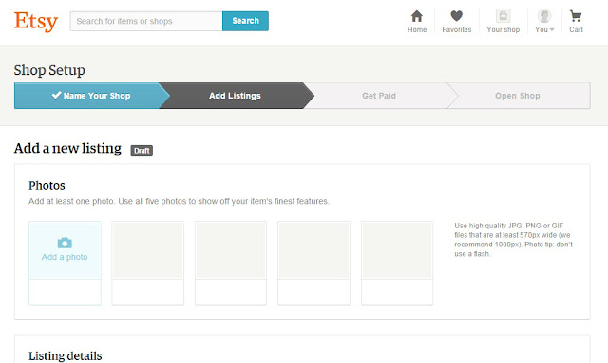Expand the You dropdown arrow
This screenshot has height=363, width=608.
(x=552, y=29)
